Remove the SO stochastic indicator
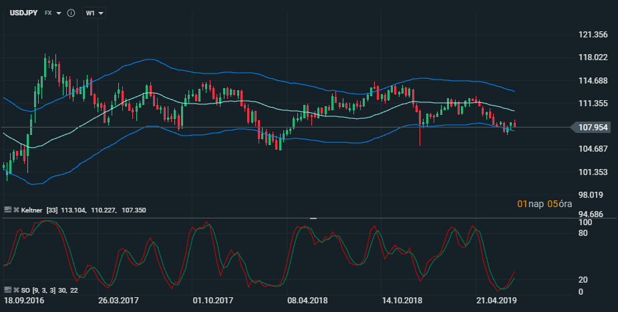618x312 pixels. coord(16,290)
